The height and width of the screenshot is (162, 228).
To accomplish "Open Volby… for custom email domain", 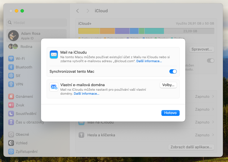I will (x=168, y=85).
